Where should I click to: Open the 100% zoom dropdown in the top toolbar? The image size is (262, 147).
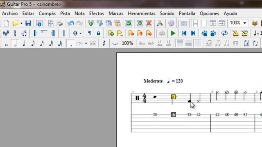[245, 23]
